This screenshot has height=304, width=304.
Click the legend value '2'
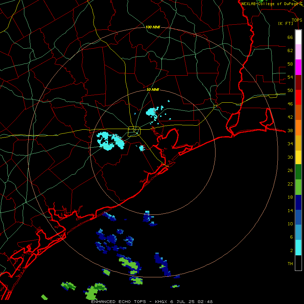[291, 251]
